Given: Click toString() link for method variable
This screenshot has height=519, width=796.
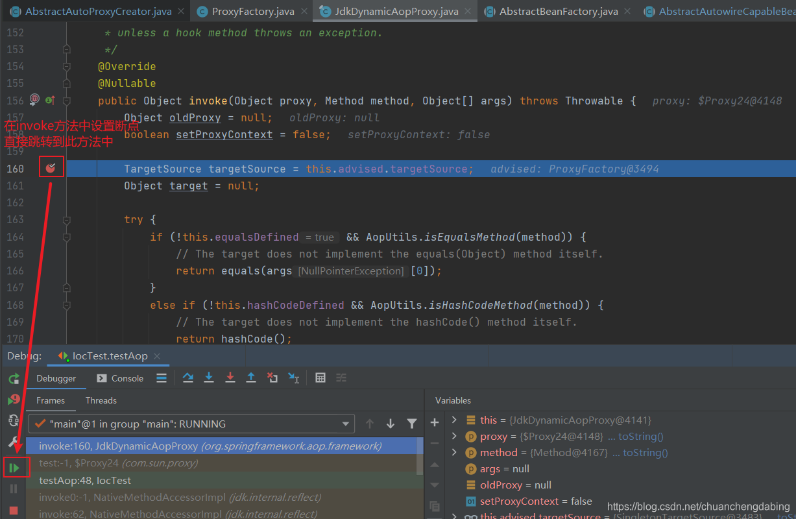Looking at the screenshot, I should [645, 452].
